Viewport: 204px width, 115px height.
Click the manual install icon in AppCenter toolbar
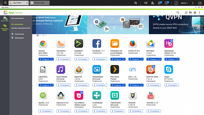pos(190,13)
